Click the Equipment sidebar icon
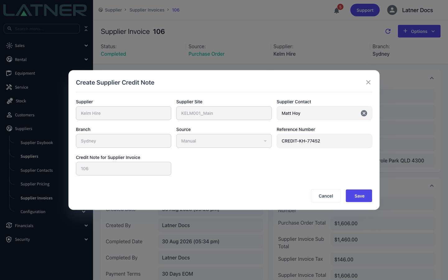This screenshot has height=280, width=448. [x=9, y=73]
